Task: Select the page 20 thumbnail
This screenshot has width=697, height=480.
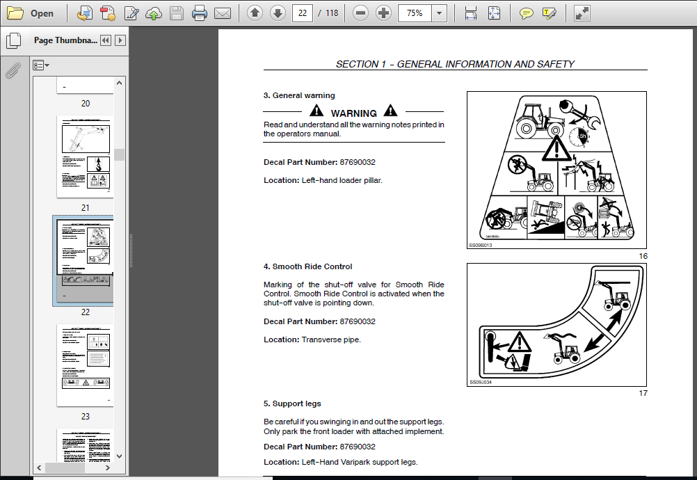Action: [86, 85]
